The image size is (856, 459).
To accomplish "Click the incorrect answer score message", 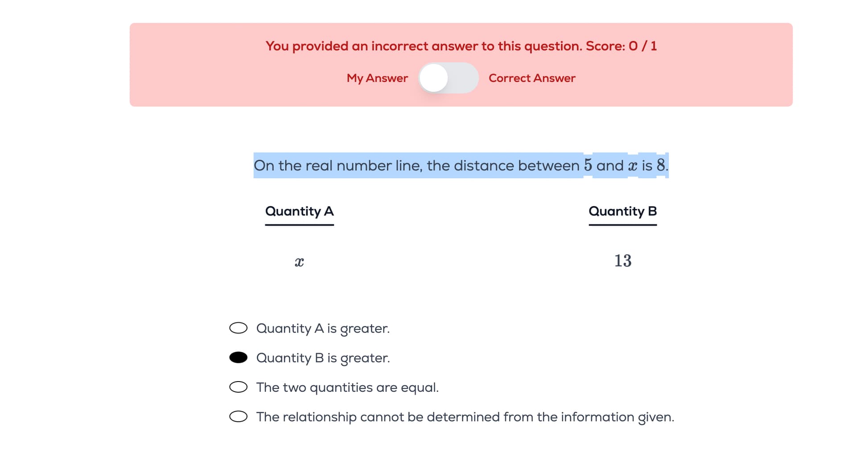I will pos(461,46).
